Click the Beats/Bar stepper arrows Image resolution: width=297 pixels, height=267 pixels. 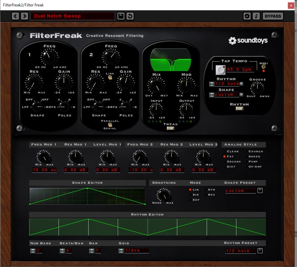(x=62, y=251)
